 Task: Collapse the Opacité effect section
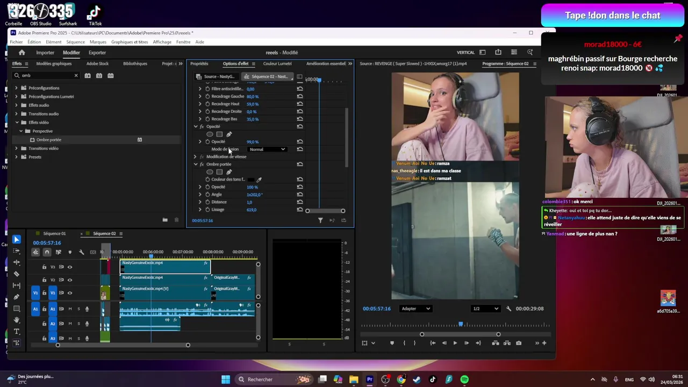click(195, 127)
